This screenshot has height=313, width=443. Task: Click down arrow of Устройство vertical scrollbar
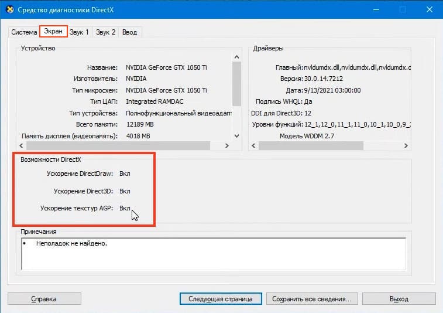[237, 136]
